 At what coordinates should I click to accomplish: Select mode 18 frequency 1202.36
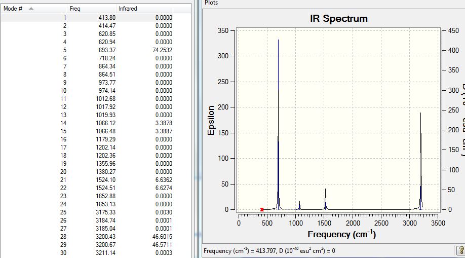click(105, 156)
